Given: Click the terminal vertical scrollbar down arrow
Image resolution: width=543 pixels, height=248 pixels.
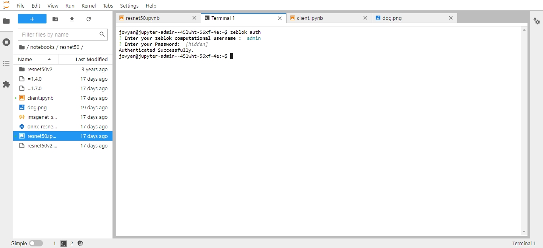Looking at the screenshot, I should pyautogui.click(x=524, y=232).
